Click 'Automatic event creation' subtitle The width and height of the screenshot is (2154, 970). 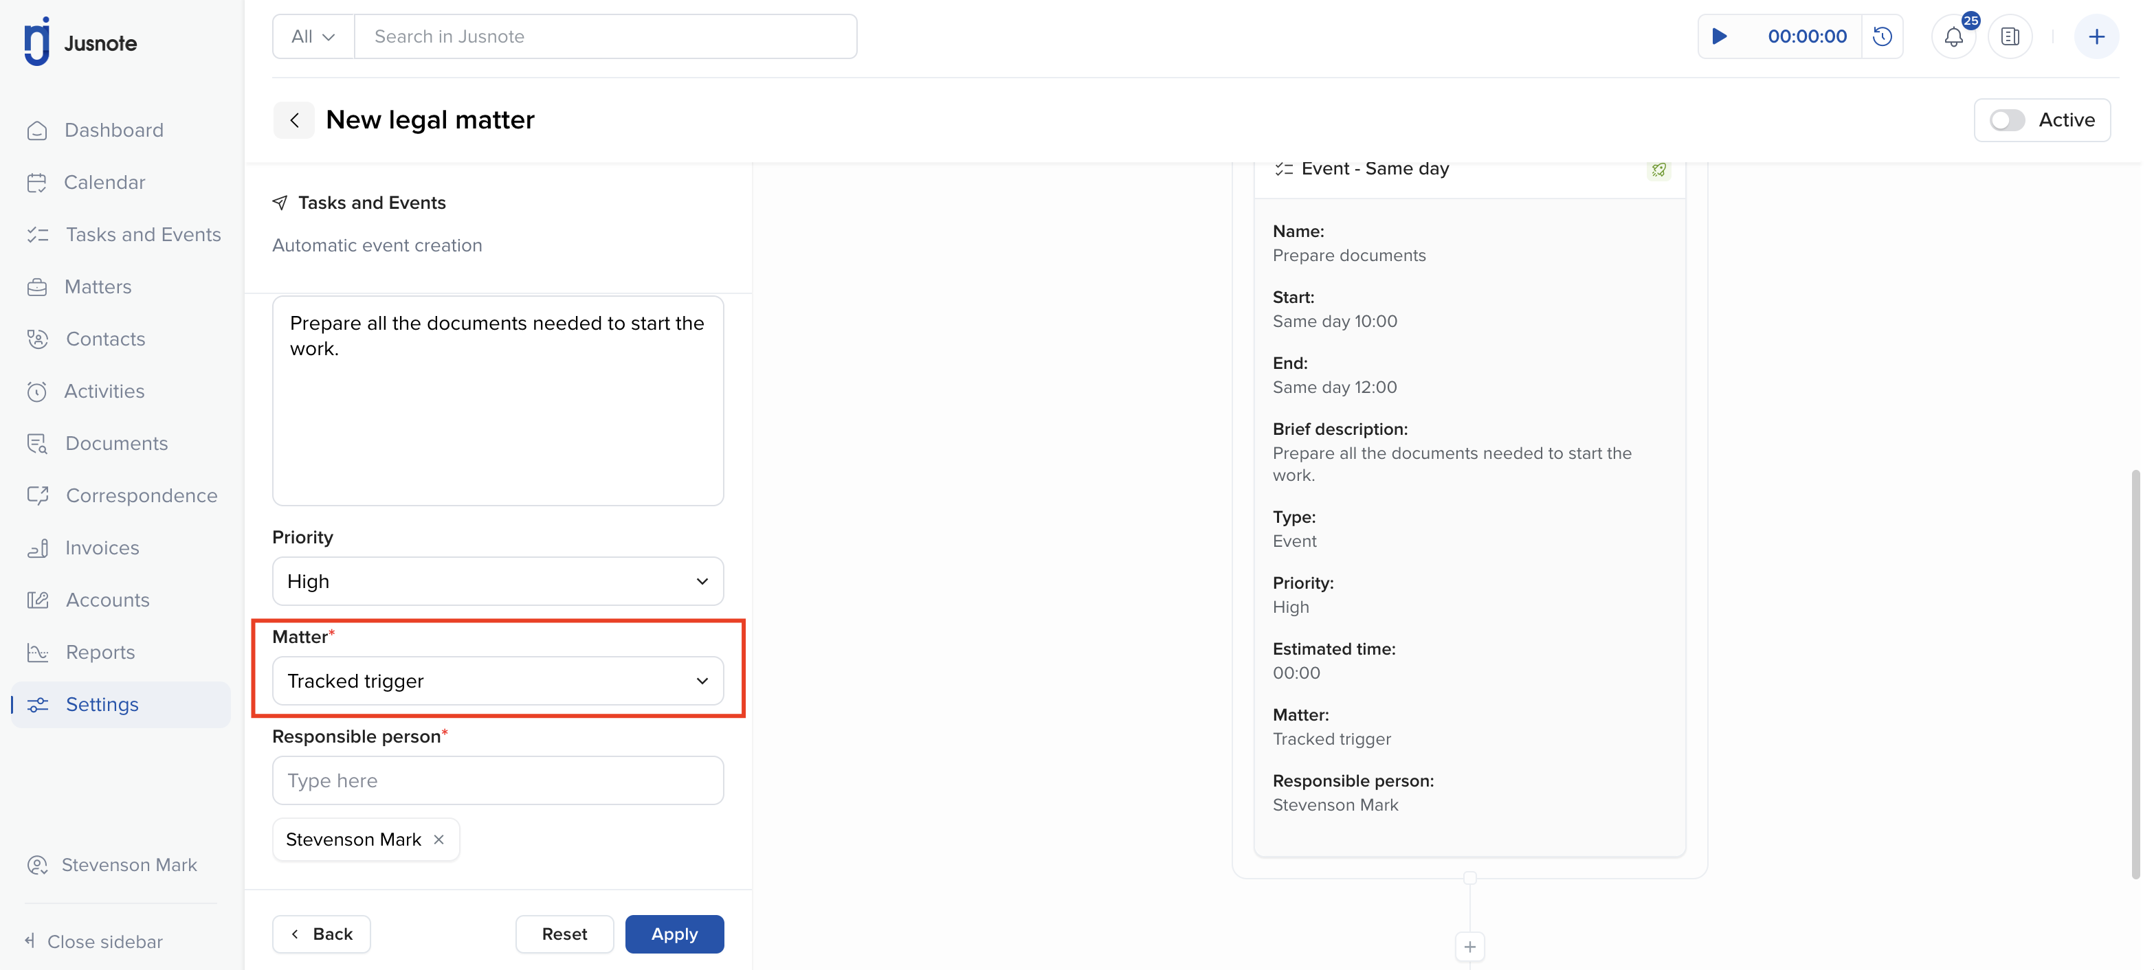click(377, 246)
